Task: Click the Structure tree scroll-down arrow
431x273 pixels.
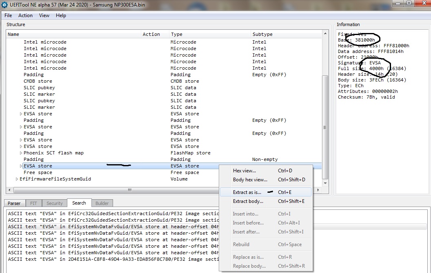Action: [x=325, y=183]
